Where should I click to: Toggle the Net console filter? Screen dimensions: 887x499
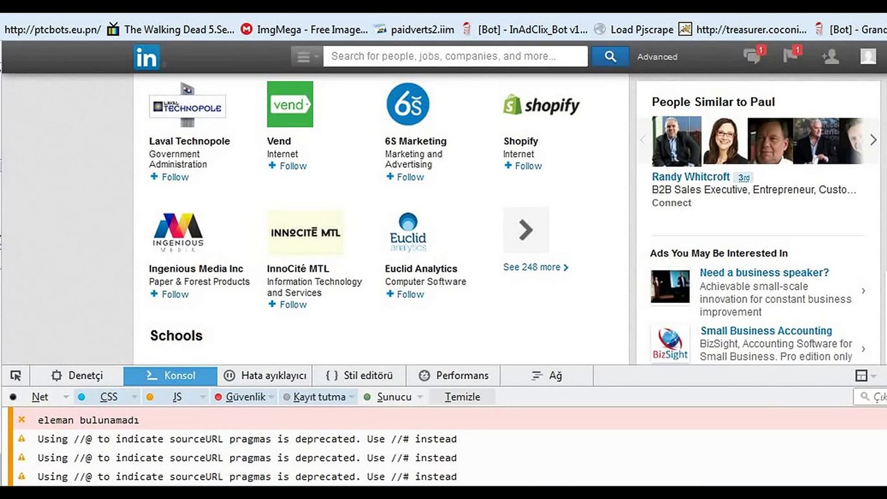[40, 397]
